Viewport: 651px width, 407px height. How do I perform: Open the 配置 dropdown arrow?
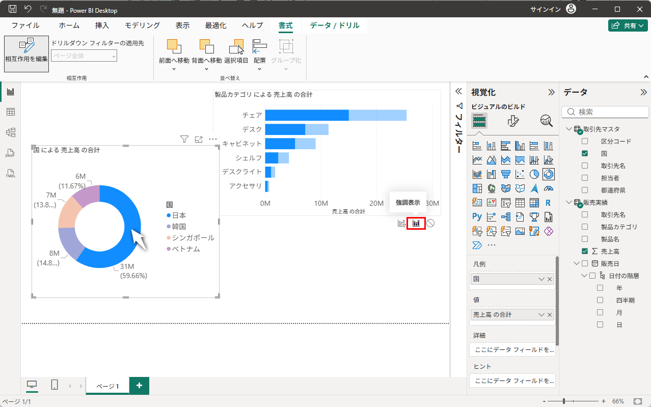coord(259,69)
